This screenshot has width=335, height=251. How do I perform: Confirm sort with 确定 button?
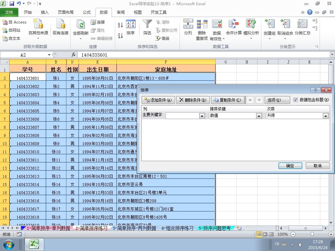click(x=290, y=166)
